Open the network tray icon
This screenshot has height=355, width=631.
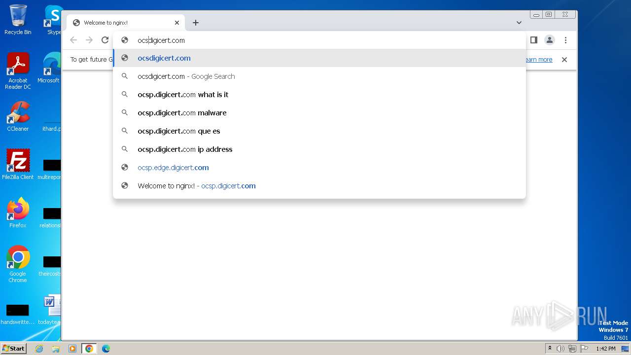tap(572, 349)
